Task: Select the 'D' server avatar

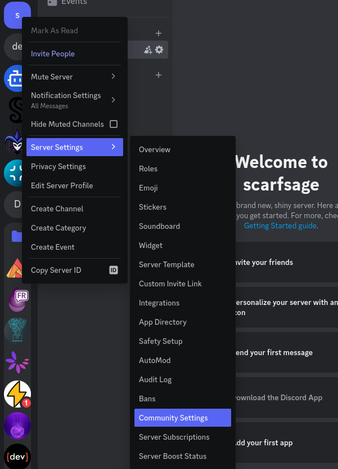Action: coord(13,205)
